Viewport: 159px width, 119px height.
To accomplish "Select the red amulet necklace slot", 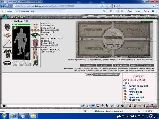I will click(36, 27).
